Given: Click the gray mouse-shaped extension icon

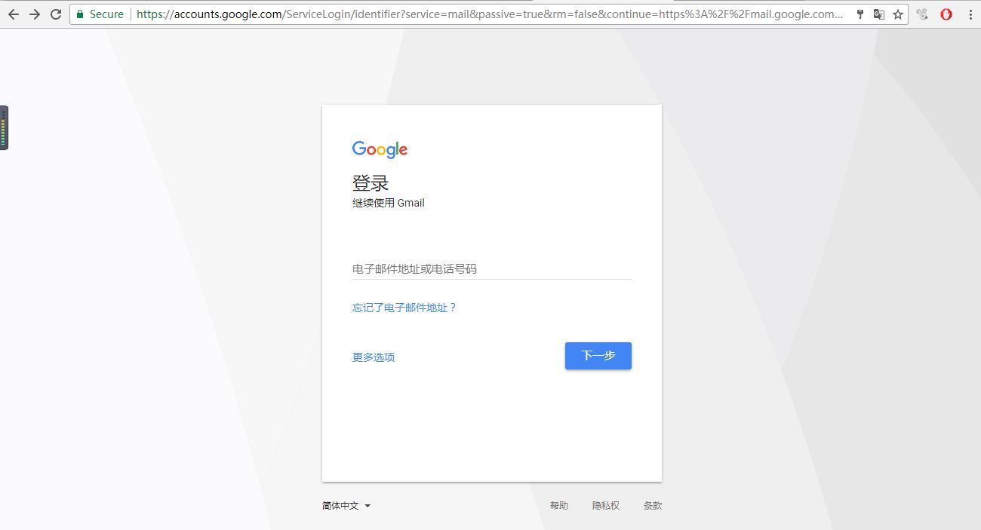Looking at the screenshot, I should (x=921, y=14).
